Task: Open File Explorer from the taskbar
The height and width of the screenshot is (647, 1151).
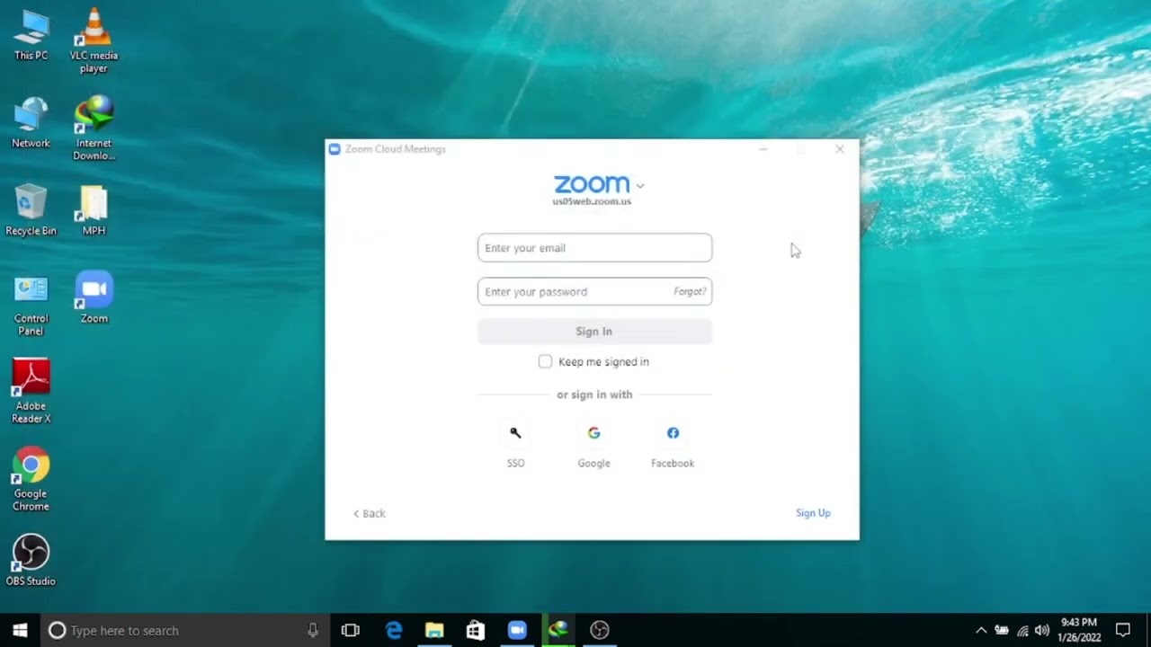Action: (434, 630)
